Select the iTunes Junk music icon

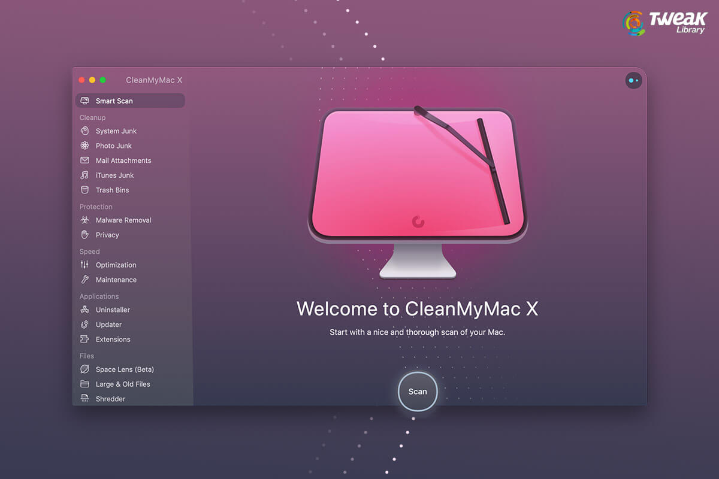pyautogui.click(x=86, y=175)
